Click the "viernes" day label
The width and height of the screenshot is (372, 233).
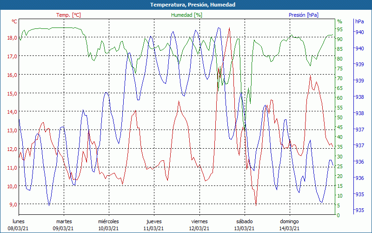coord(199,222)
